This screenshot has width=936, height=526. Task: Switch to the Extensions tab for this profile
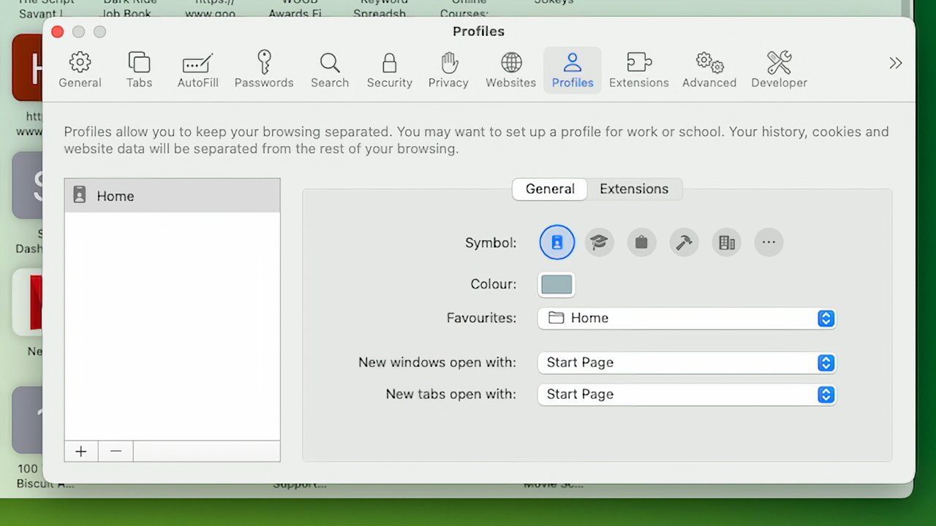[634, 188]
